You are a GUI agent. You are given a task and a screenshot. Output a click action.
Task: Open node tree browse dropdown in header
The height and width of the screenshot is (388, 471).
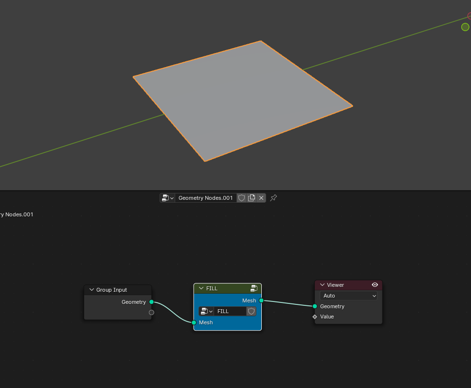point(167,198)
